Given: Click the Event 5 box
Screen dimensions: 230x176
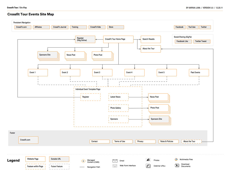Looking at the screenshot, I should coord(167,73).
